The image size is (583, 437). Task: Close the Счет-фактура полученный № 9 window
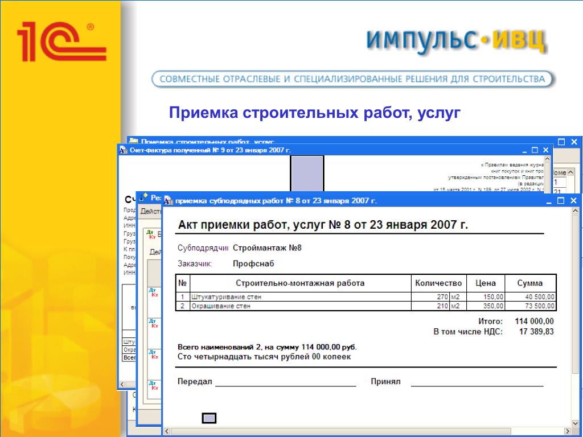tap(546, 150)
